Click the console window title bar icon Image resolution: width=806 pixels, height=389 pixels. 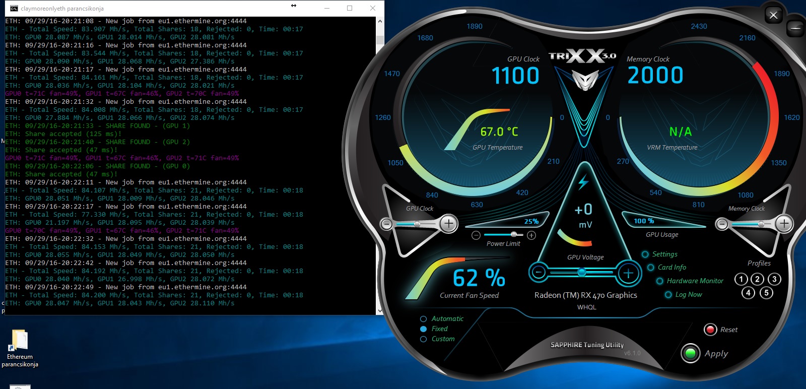[14, 8]
